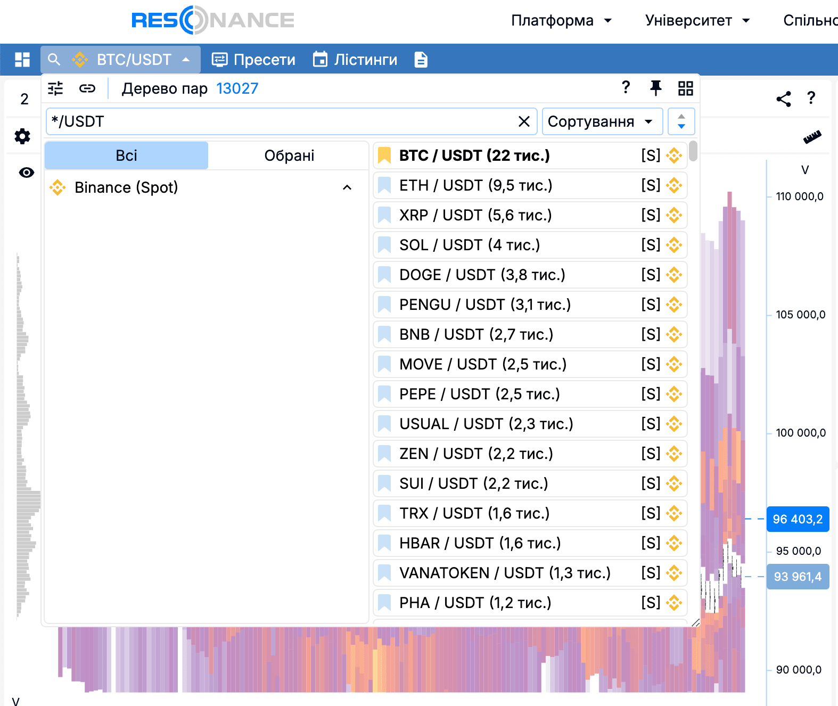Click the pair list scrollbar thumb
This screenshot has height=706, width=838.
coord(693,151)
